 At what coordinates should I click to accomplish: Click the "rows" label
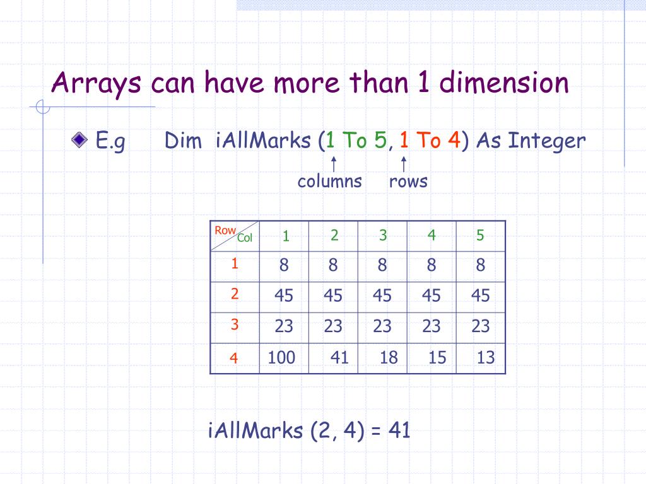408,181
